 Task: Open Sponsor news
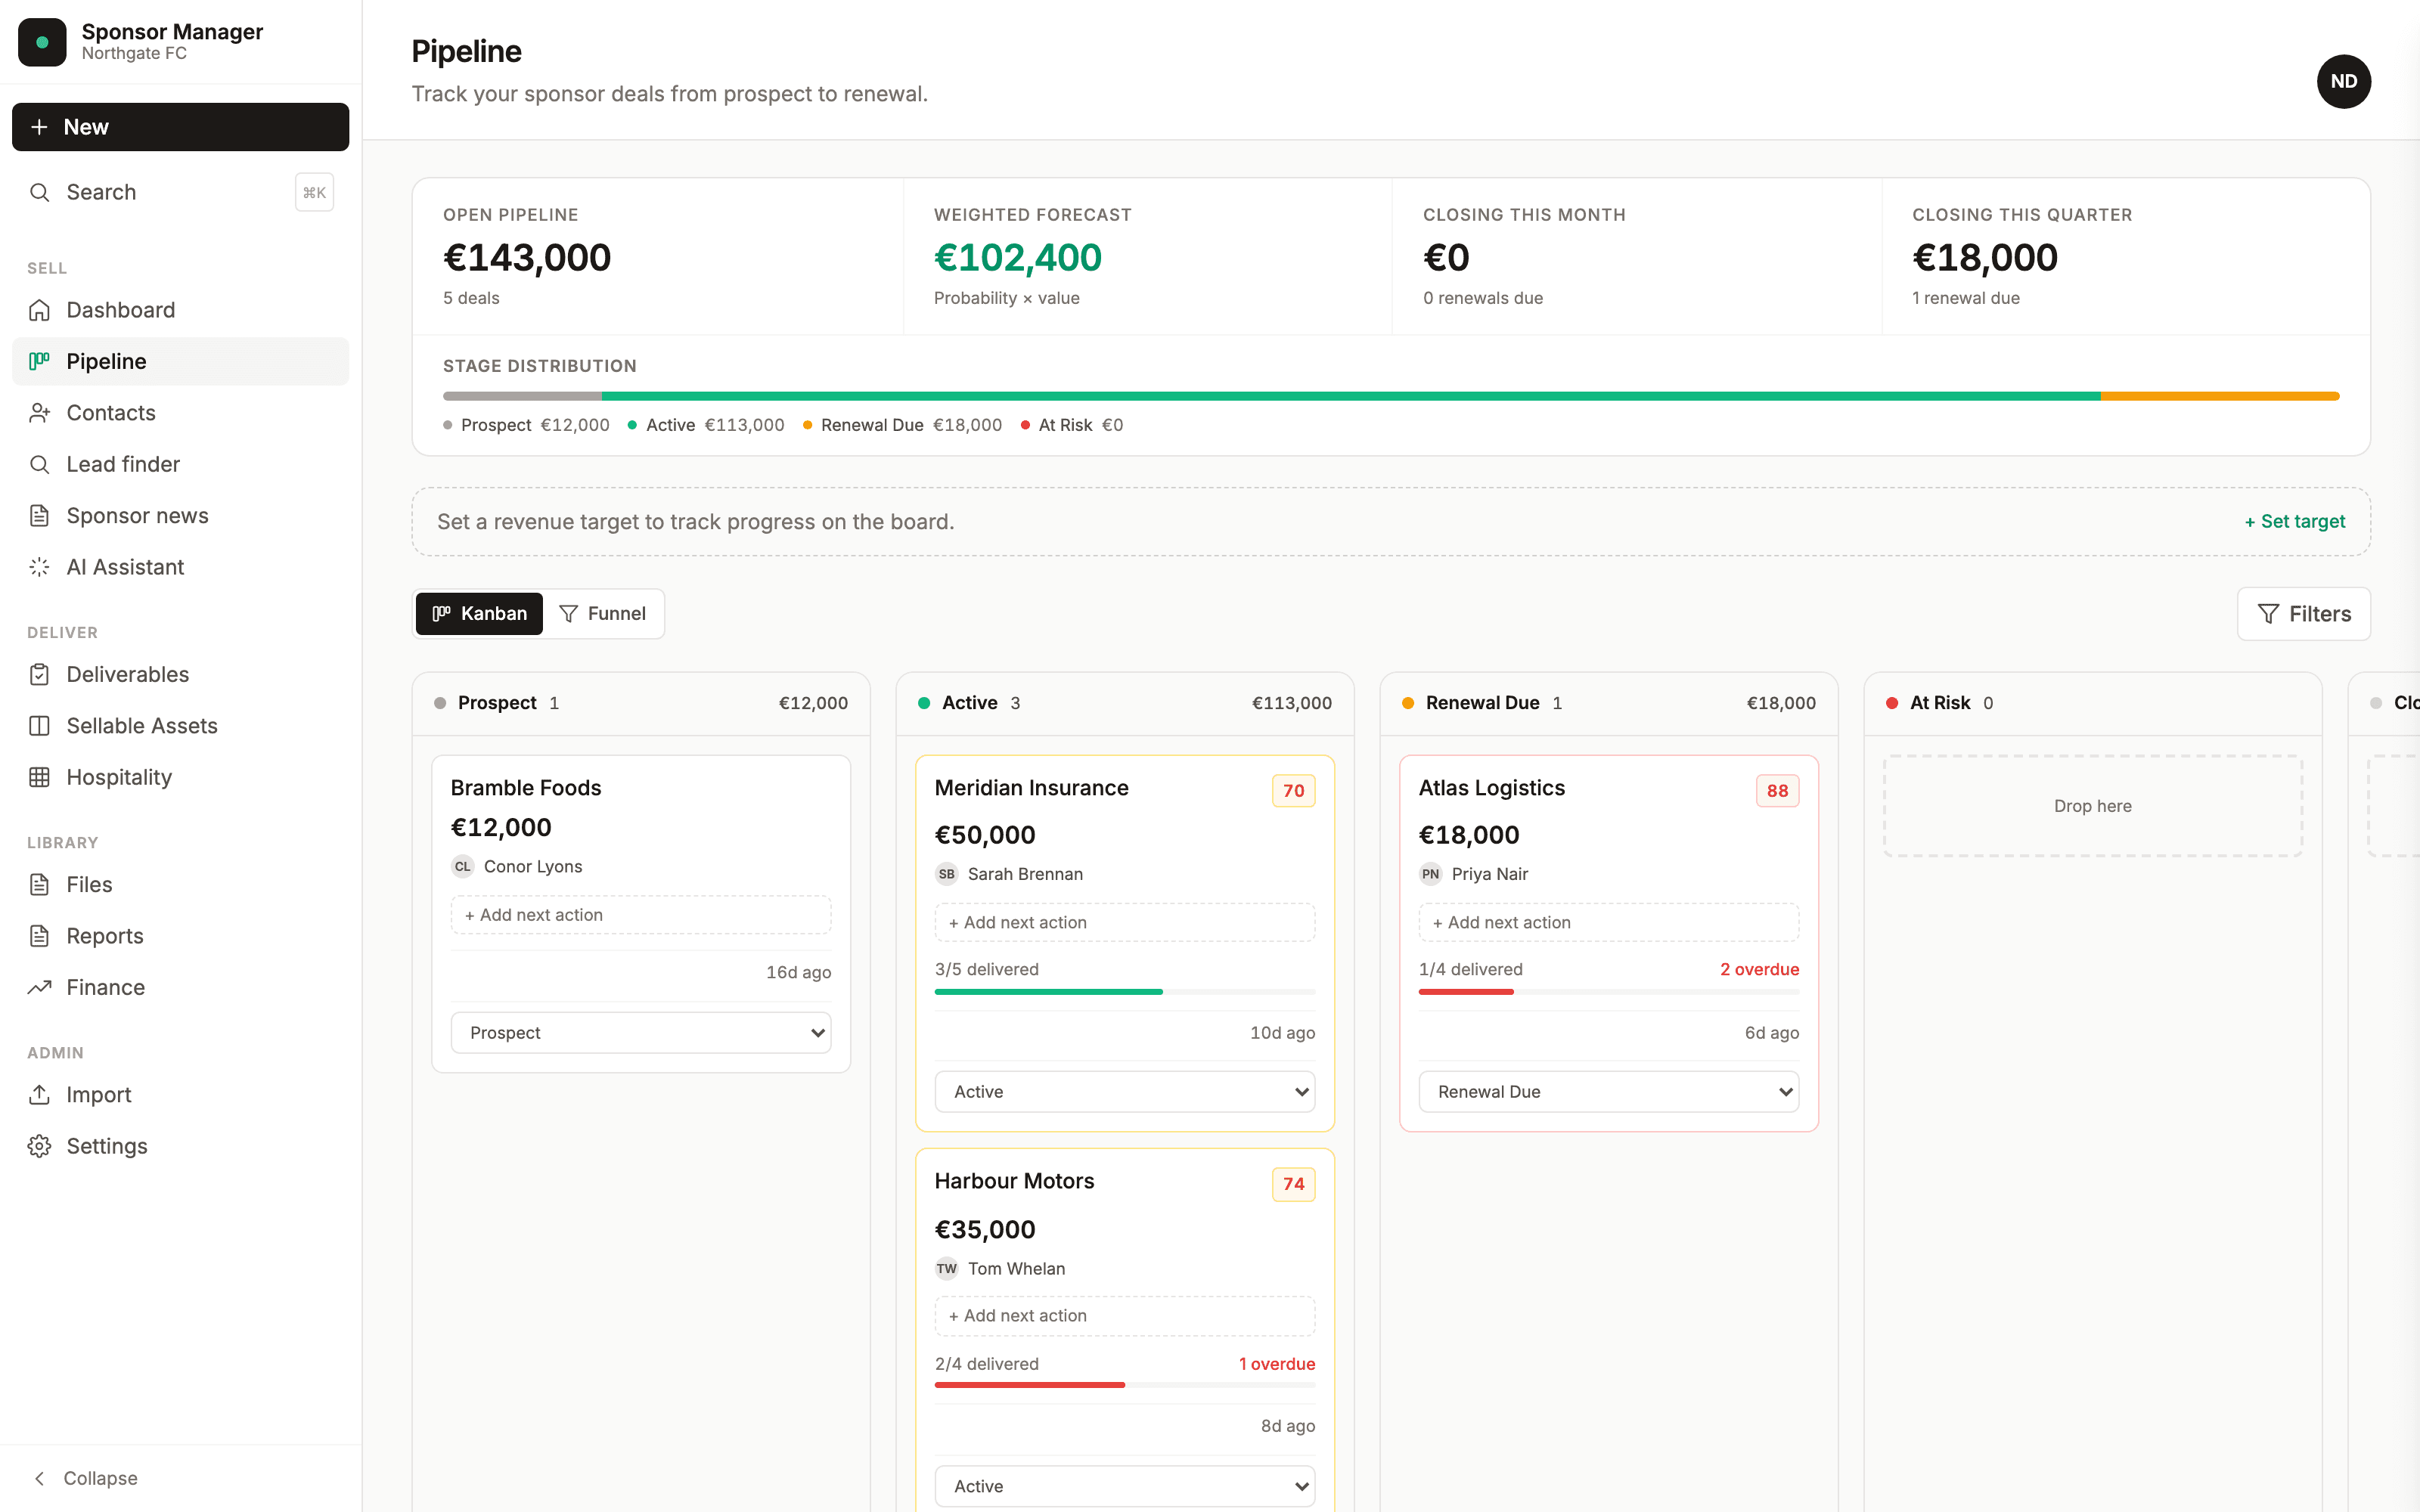point(181,516)
